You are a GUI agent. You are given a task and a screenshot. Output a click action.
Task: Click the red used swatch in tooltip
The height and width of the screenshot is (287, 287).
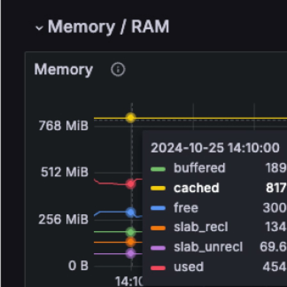158,267
